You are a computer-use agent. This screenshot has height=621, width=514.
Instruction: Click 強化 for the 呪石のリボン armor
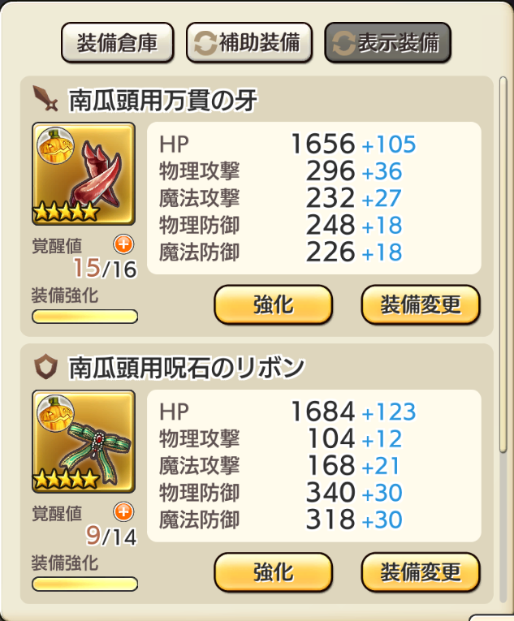(x=274, y=572)
